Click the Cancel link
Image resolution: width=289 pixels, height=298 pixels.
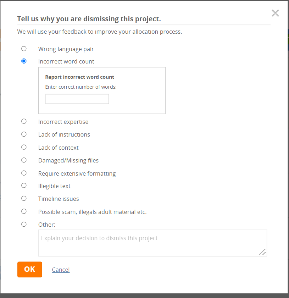(x=61, y=270)
